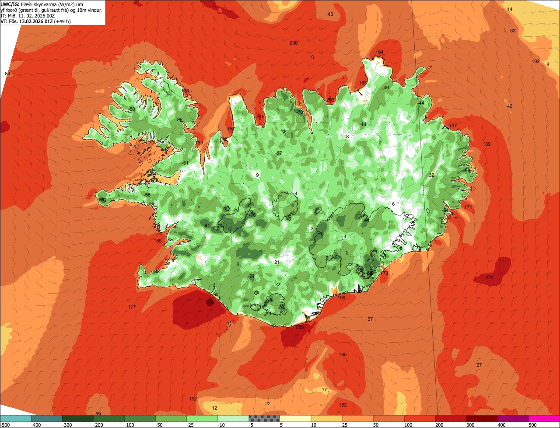Image resolution: width=560 pixels, height=428 pixels.
Task: Click the map value '199' on the southeast coast
Action: (341, 298)
